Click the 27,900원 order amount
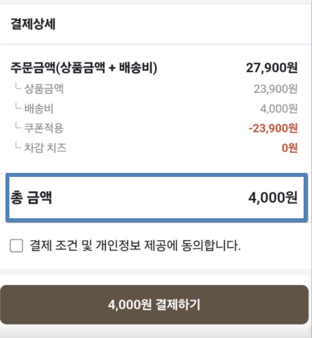Image resolution: width=312 pixels, height=338 pixels. (272, 68)
